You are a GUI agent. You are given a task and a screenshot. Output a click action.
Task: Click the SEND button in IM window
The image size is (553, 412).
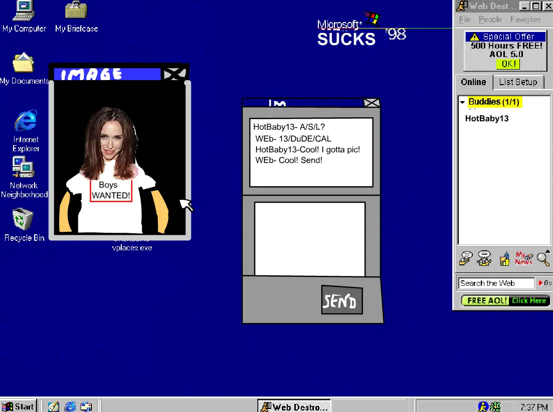pos(342,300)
